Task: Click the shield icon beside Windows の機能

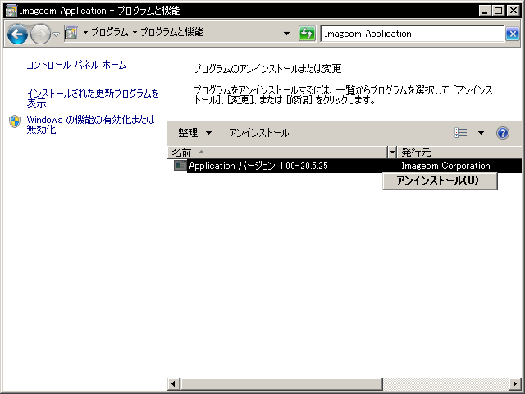Action: pyautogui.click(x=15, y=121)
